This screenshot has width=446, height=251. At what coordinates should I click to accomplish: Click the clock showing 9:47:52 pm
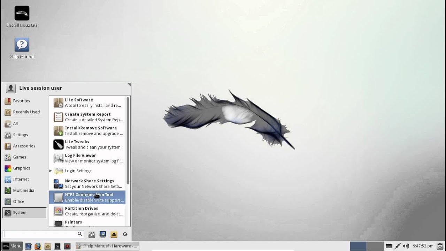coord(423,246)
